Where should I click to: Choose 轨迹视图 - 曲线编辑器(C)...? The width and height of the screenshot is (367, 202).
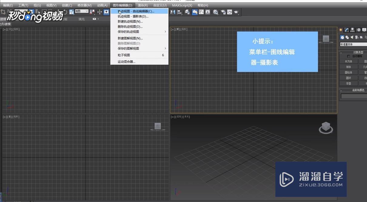[x=140, y=11]
